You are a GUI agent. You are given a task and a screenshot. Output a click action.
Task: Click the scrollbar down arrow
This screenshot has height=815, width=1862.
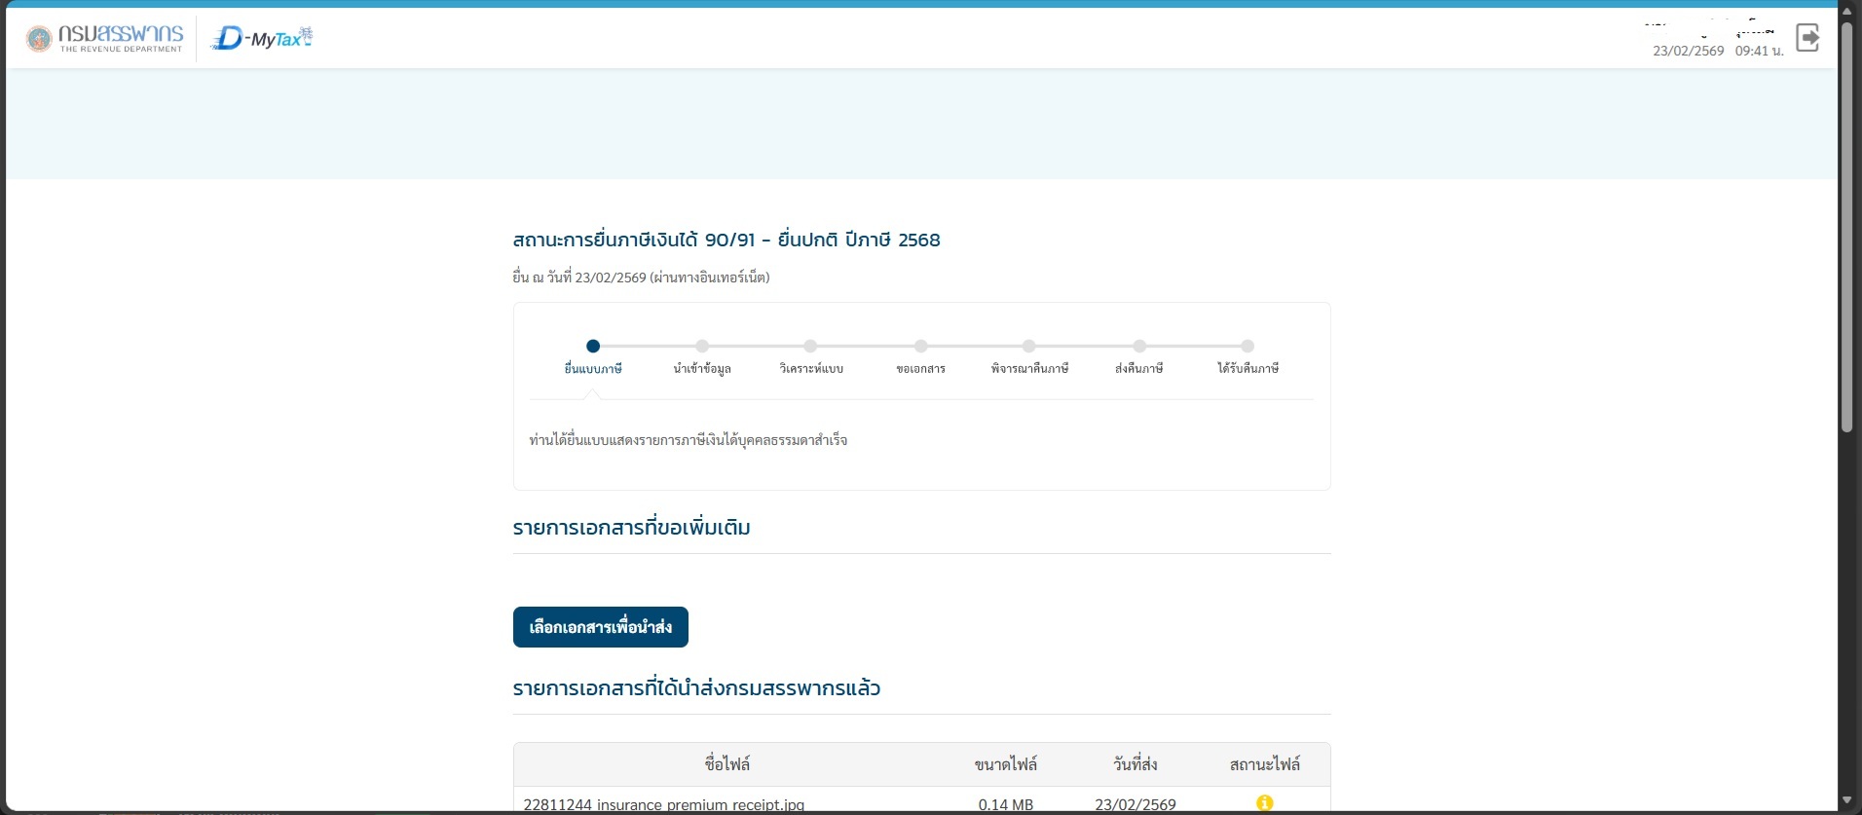[1847, 801]
